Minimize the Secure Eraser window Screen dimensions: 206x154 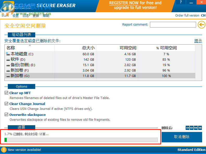[191, 2]
